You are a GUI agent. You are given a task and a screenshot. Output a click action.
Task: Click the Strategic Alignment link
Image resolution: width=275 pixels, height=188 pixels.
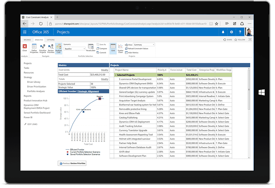[x=89, y=92]
